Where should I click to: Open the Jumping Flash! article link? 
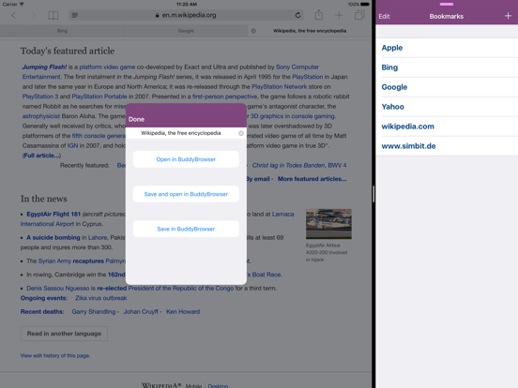click(x=44, y=67)
